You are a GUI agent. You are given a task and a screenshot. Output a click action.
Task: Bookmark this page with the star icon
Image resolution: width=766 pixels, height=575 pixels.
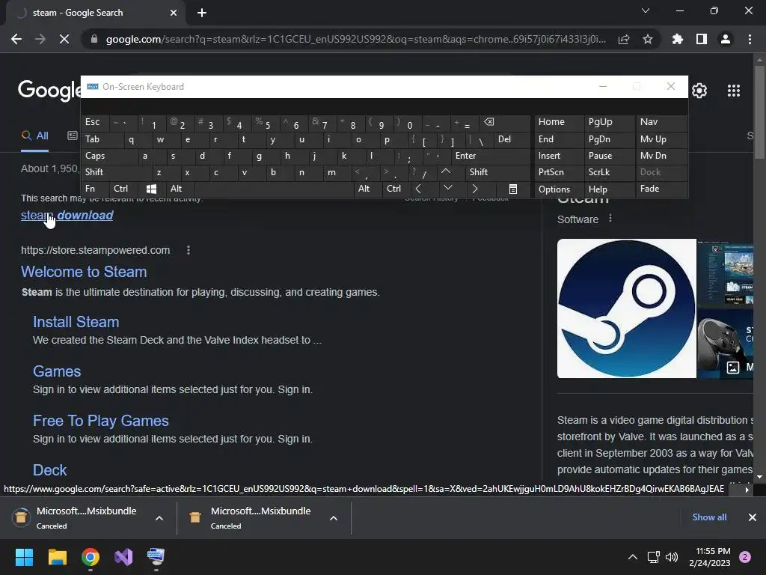click(x=648, y=39)
